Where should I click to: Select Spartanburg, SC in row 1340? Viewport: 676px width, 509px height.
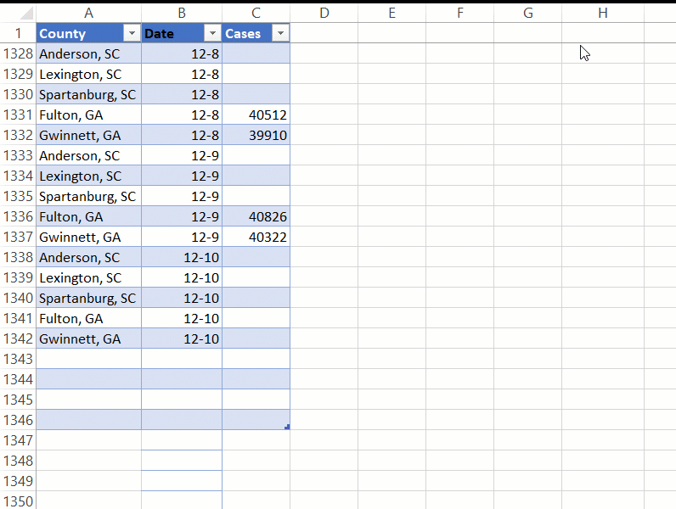89,298
